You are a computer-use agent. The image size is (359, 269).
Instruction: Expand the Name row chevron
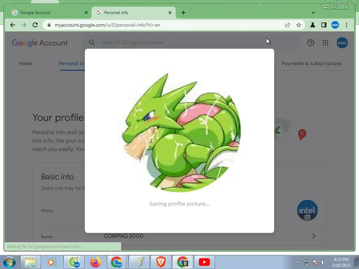tap(314, 236)
